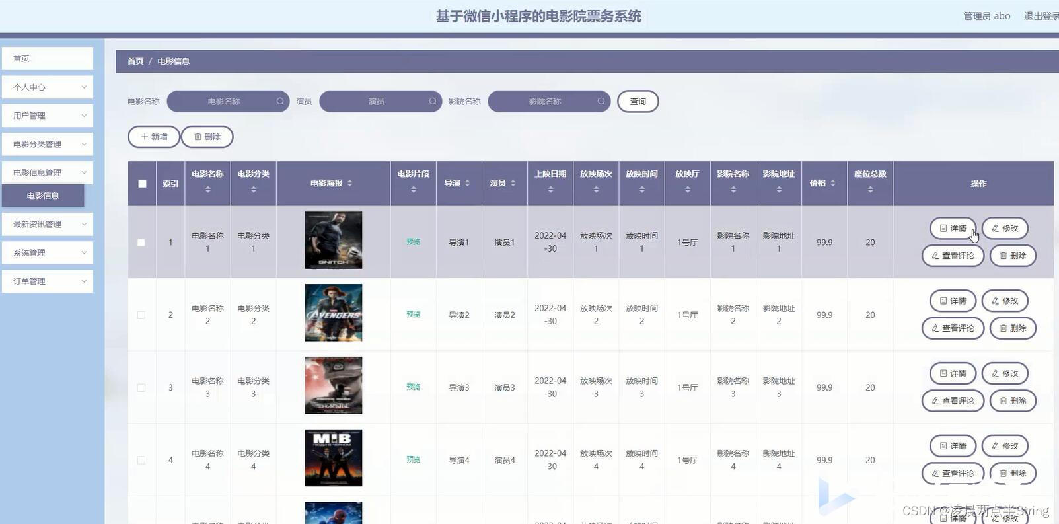Expand the 个人中心 sidebar menu

48,87
